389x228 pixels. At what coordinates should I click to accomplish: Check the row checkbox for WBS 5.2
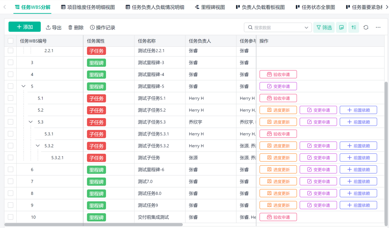tap(11, 110)
